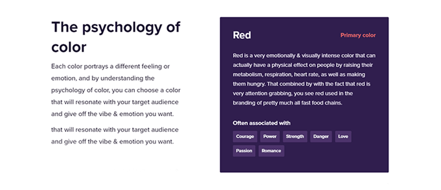Click the Red card heading
This screenshot has width=441, height=190.
tap(242, 35)
